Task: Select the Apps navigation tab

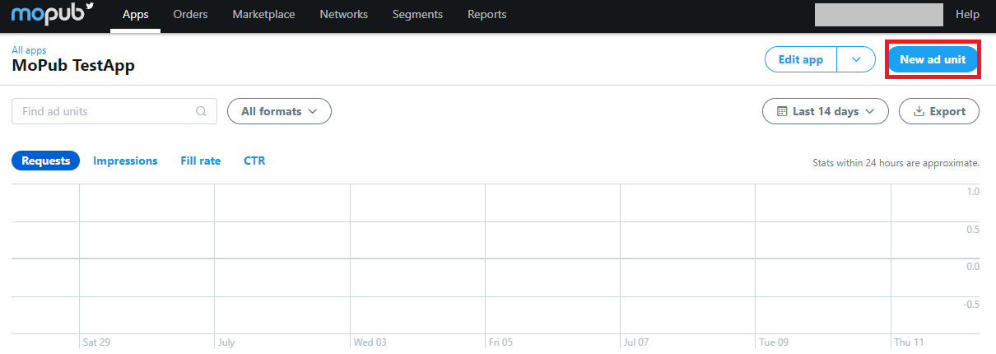Action: point(135,15)
